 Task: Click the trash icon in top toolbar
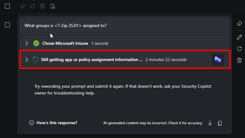(x=42, y=6)
